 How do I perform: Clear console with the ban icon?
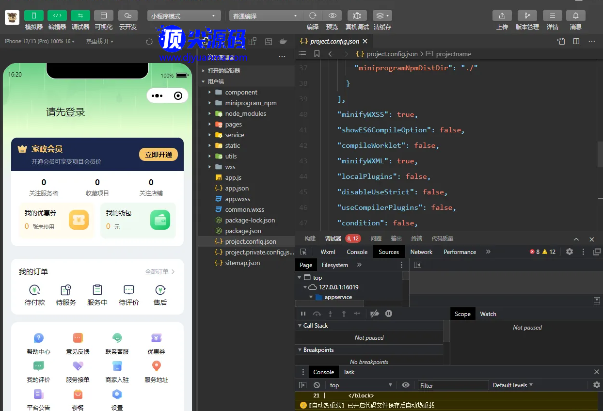coord(317,385)
